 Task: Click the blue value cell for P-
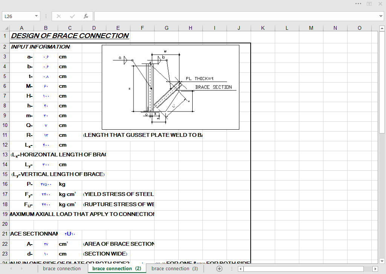tap(46, 184)
